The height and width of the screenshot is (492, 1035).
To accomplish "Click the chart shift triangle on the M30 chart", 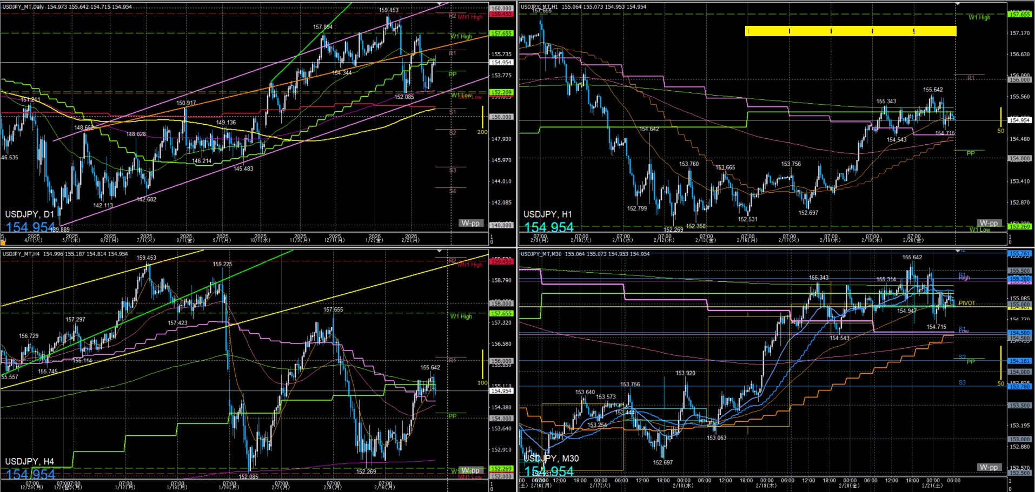I will point(958,251).
